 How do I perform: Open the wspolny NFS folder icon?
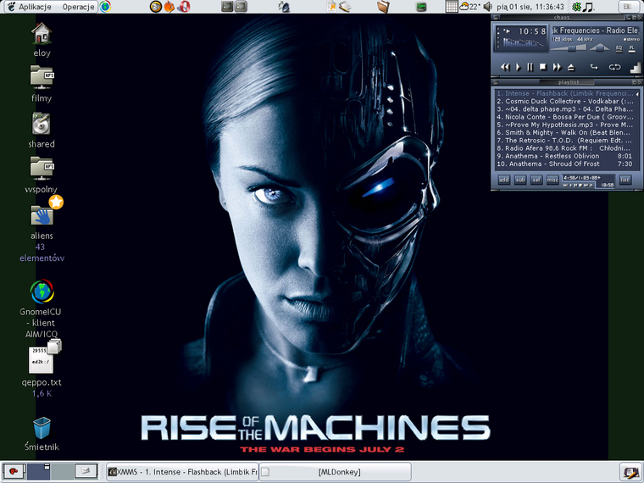[42, 169]
